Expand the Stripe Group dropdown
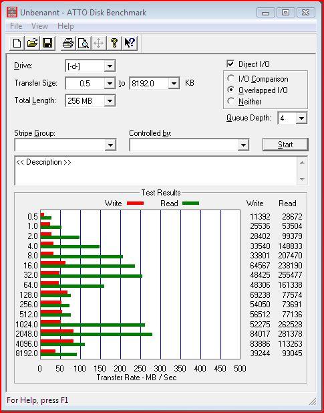 click(x=110, y=145)
